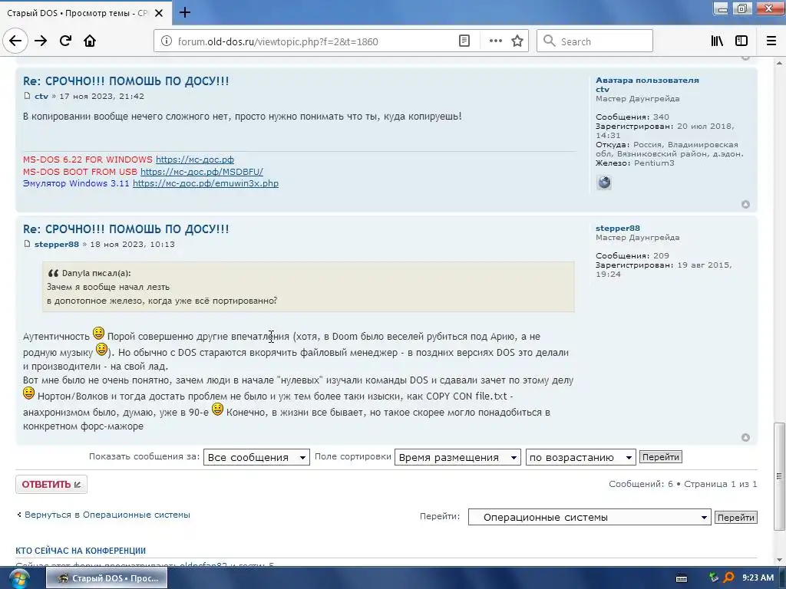Viewport: 786px width, 589px height.
Task: Click the post icon beside stepper88's date
Action: coord(27,244)
